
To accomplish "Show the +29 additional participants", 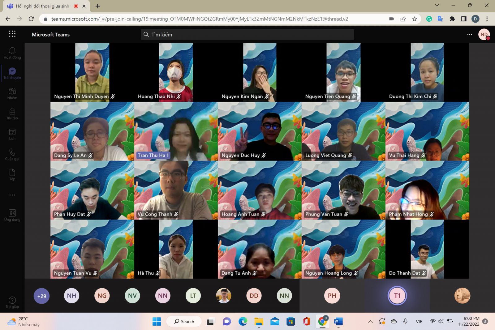I will click(41, 296).
